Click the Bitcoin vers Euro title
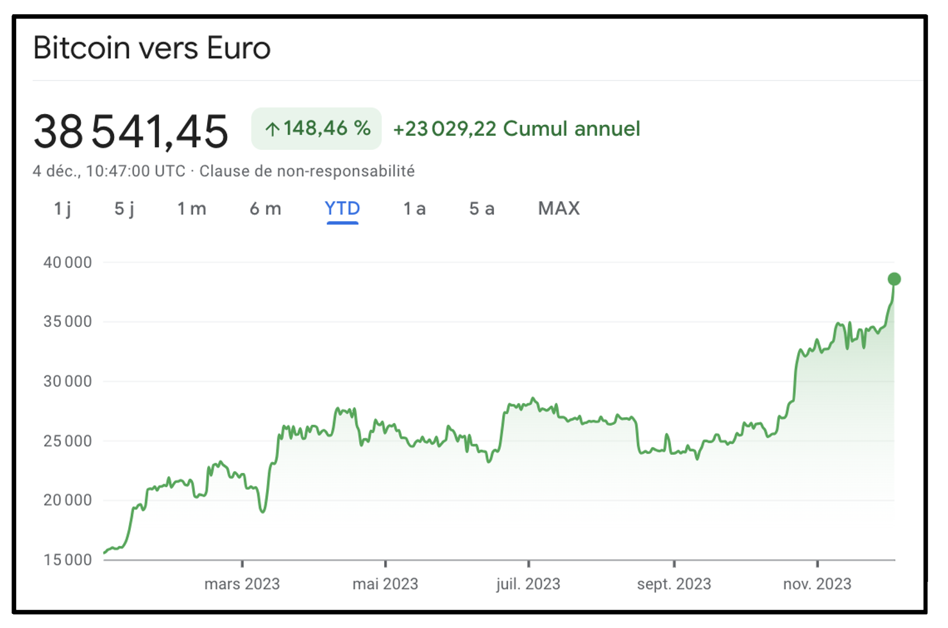Viewport: 948px width, 628px height. [x=152, y=48]
